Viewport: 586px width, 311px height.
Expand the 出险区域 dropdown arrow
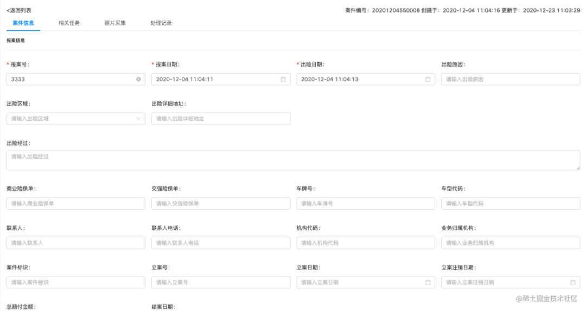138,118
